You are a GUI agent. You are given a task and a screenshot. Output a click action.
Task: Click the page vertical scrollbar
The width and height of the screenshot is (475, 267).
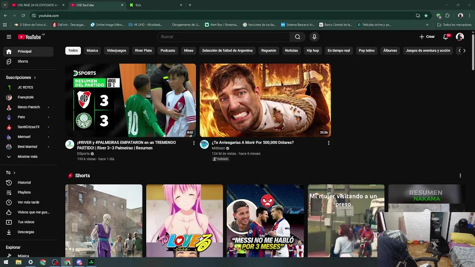click(x=473, y=52)
